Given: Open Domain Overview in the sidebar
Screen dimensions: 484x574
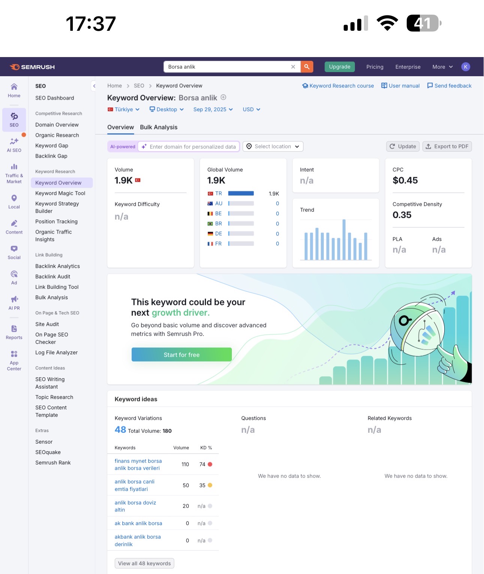Looking at the screenshot, I should pos(57,125).
